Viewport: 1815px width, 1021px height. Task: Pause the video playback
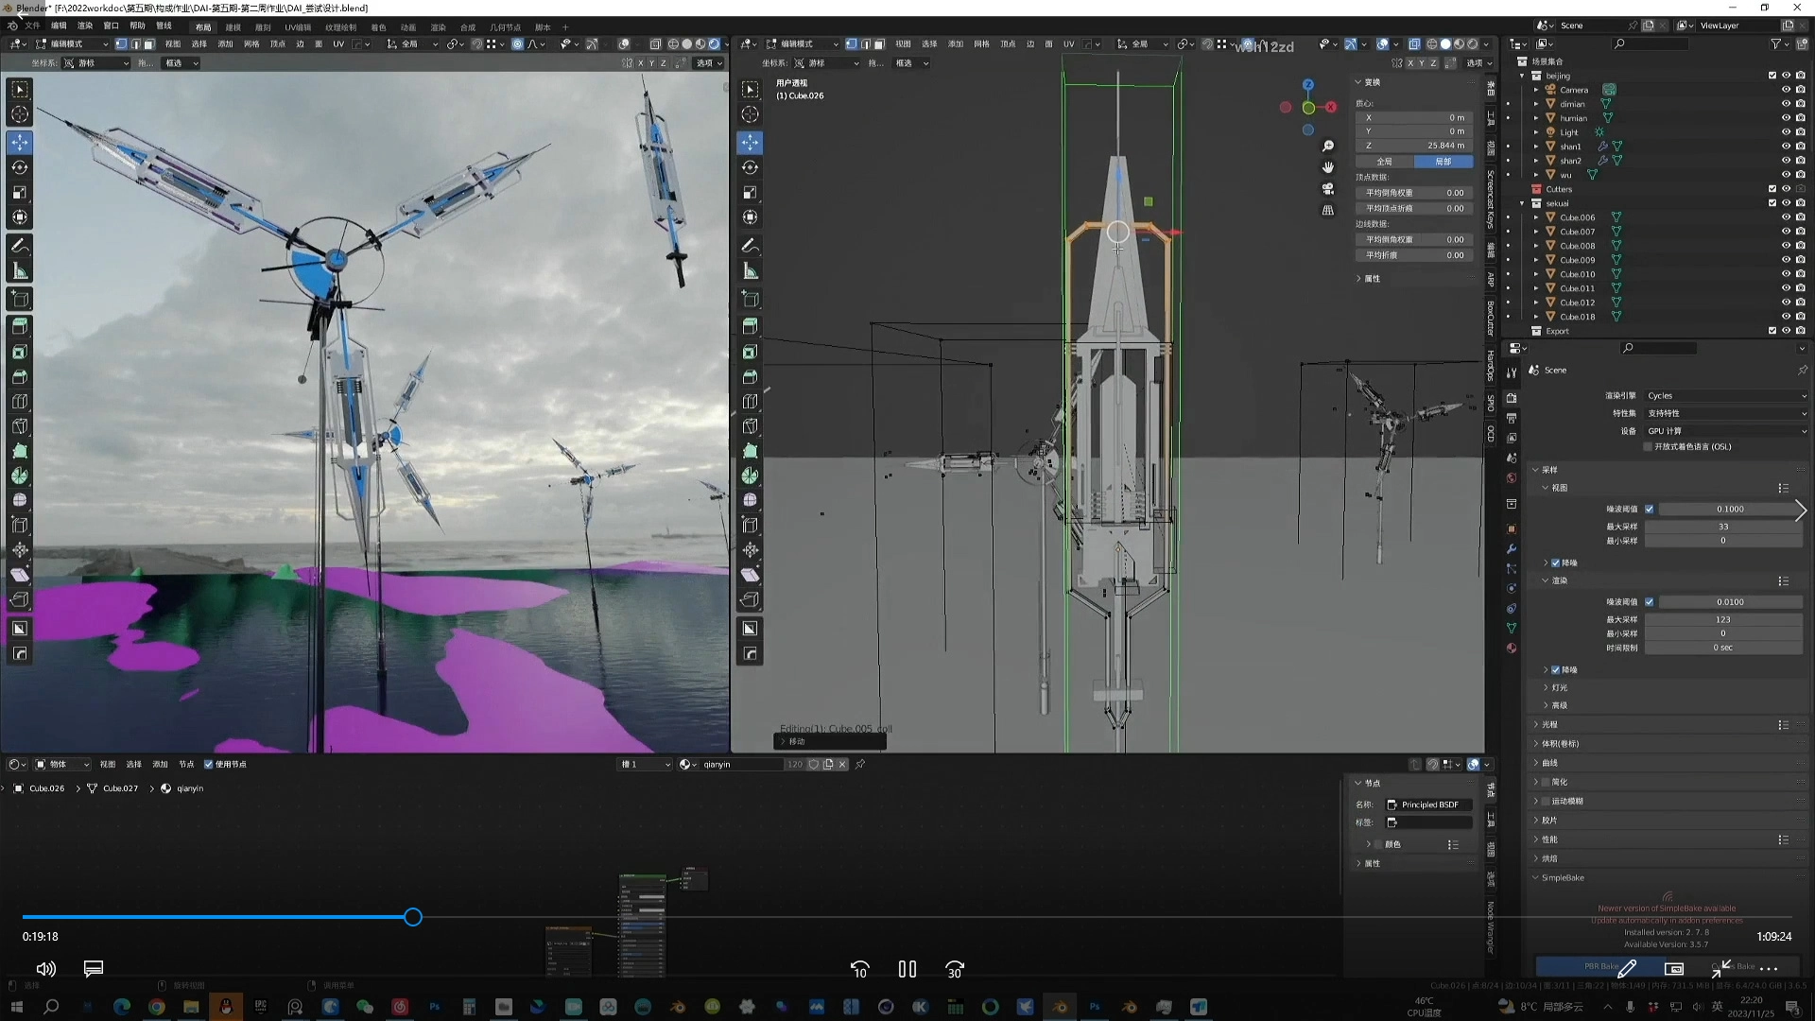coord(907,969)
